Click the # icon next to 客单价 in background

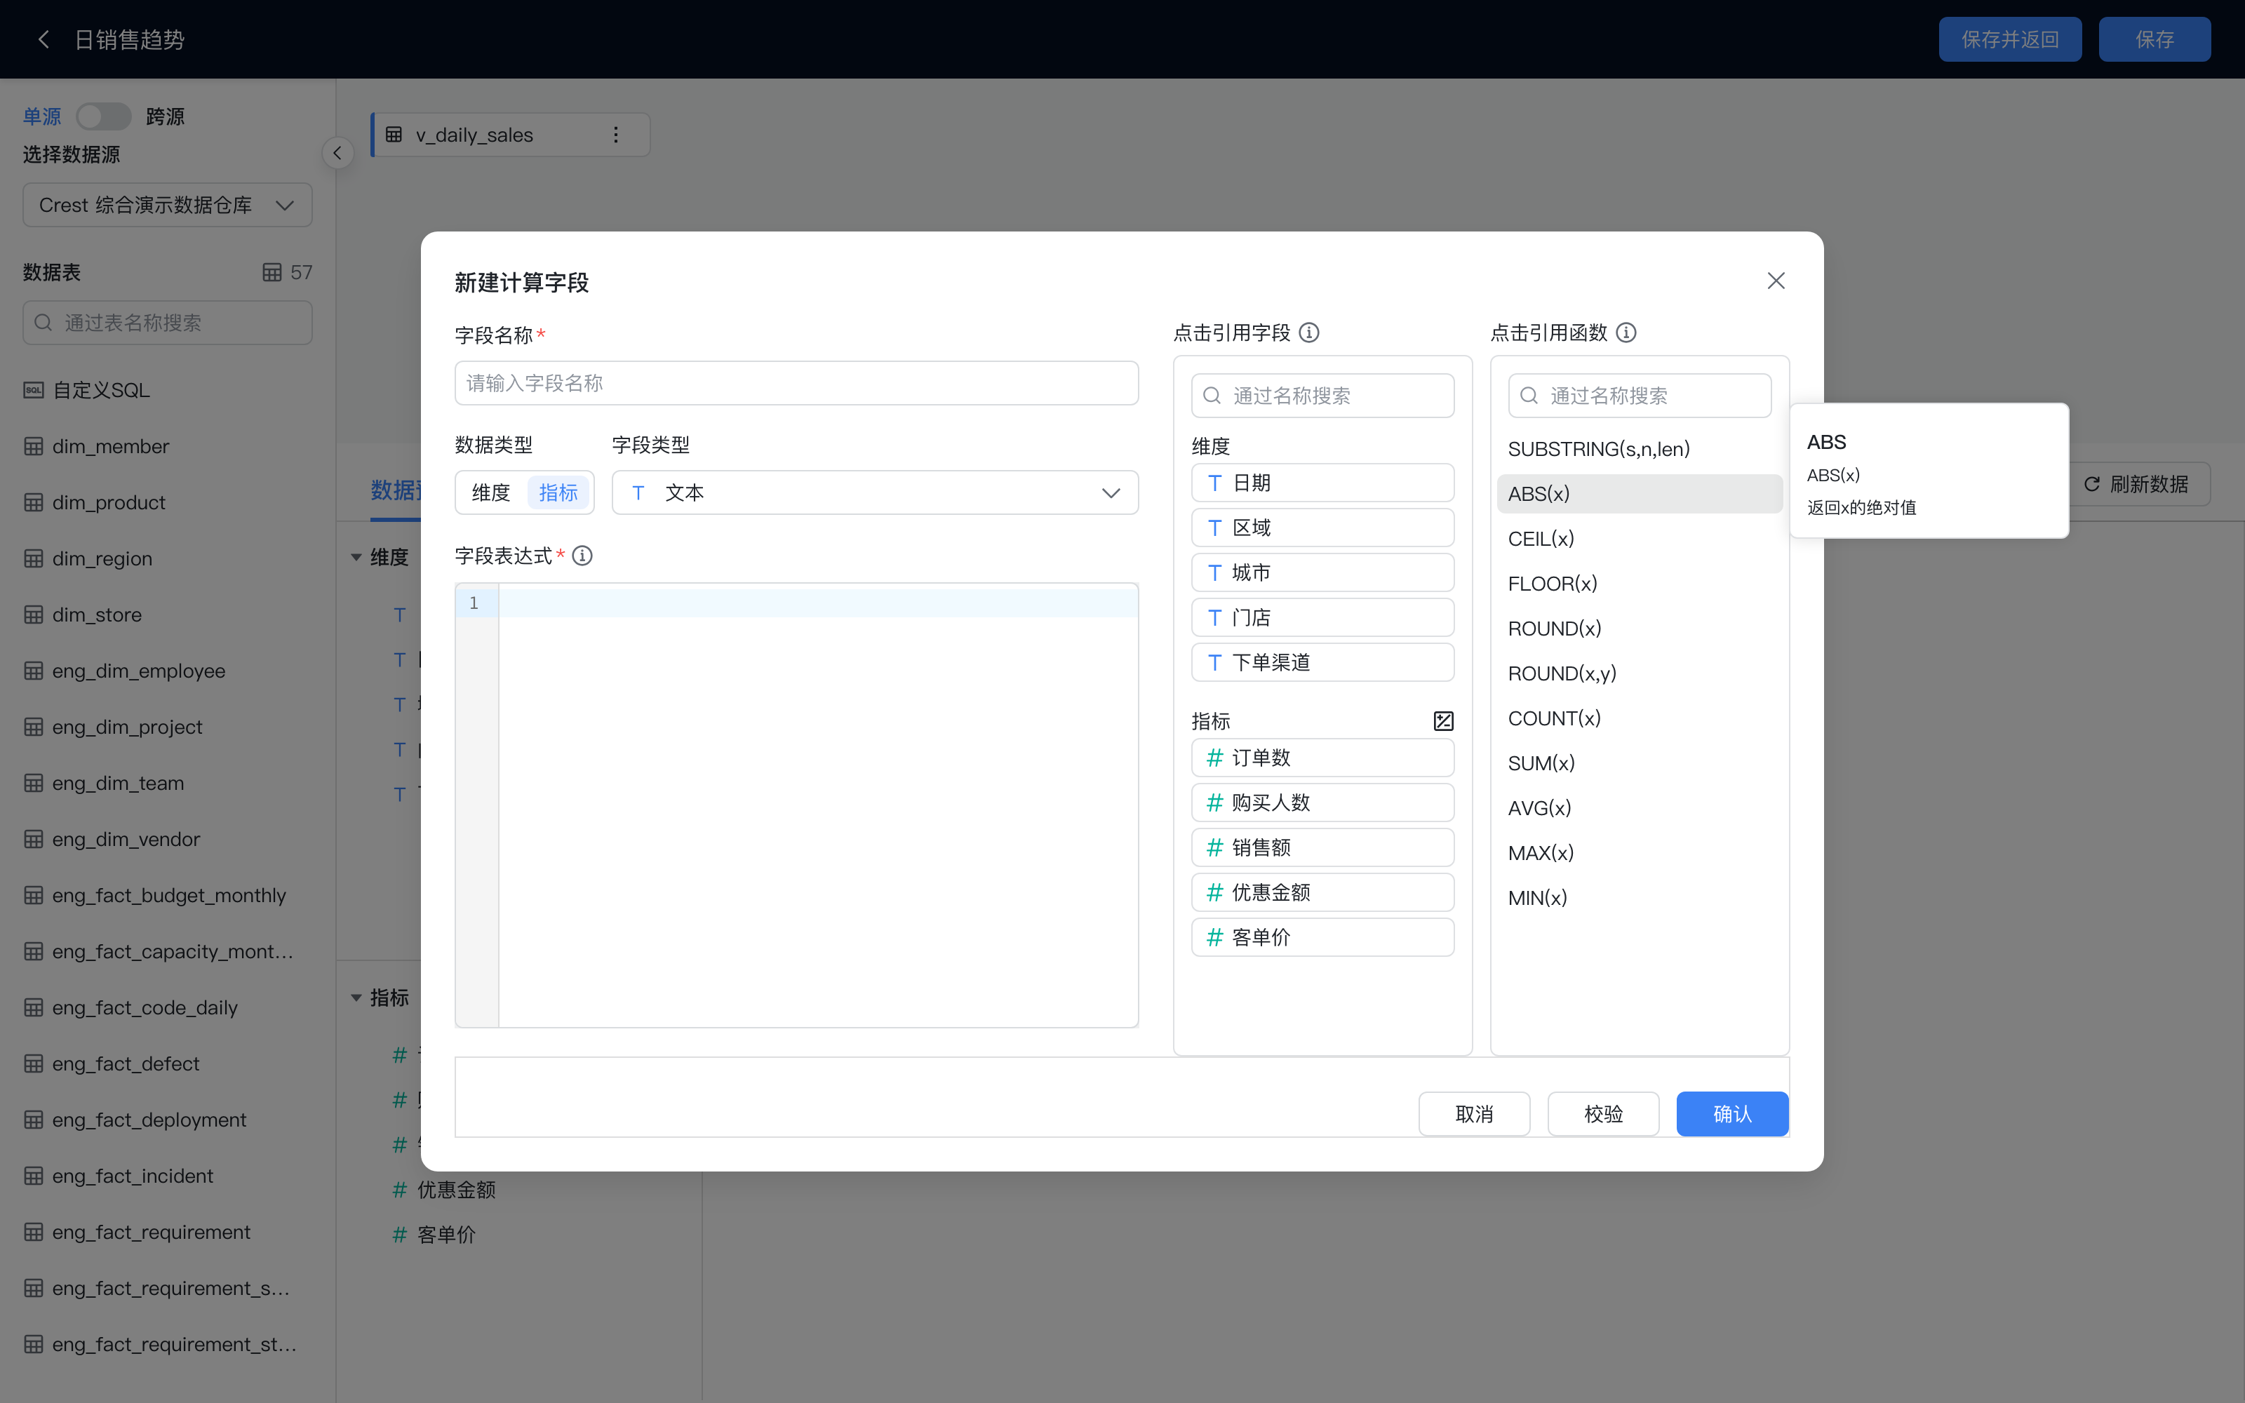(x=400, y=1234)
